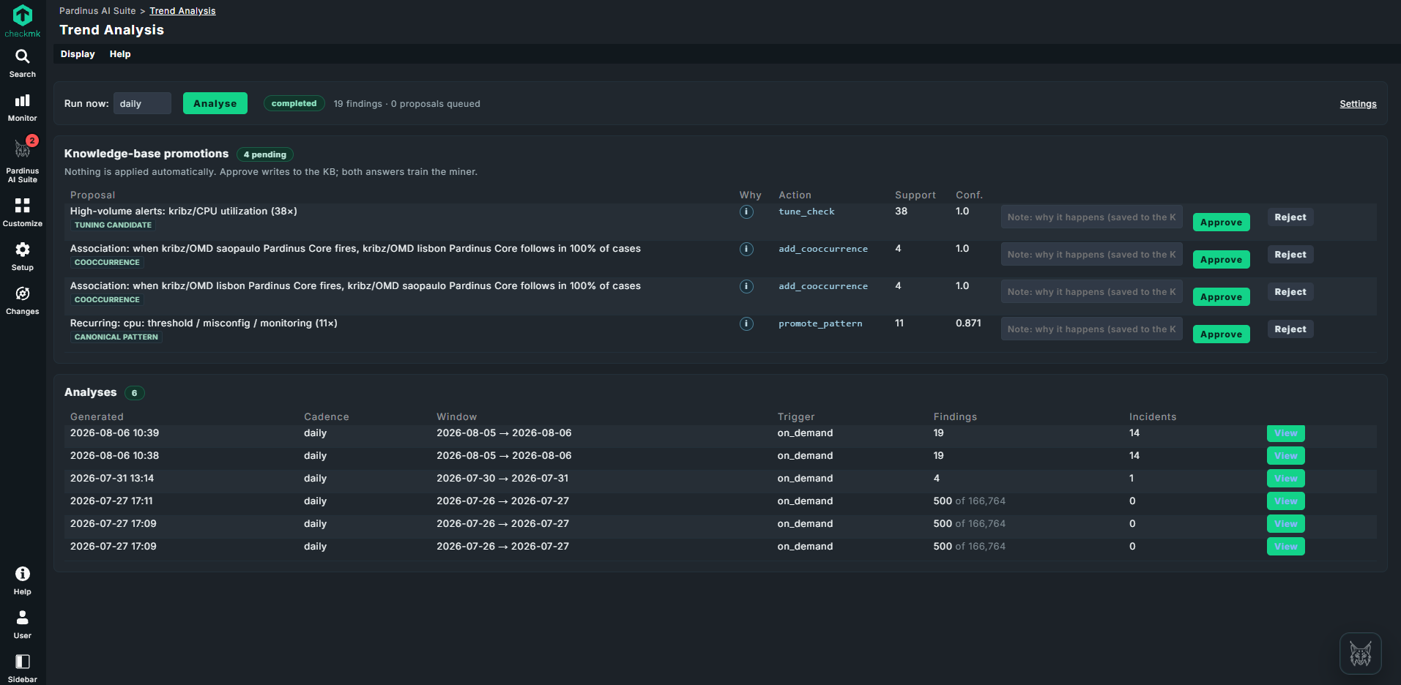Viewport: 1401px width, 685px height.
Task: Click the lynx assistant icon at the bottom right
Action: click(1360, 654)
